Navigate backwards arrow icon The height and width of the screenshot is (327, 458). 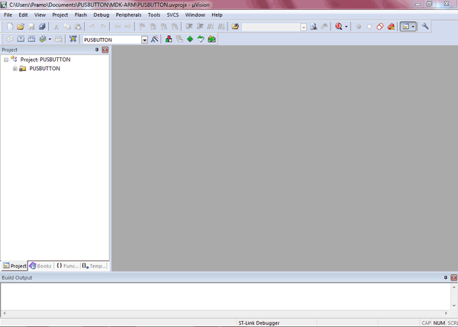coord(117,27)
